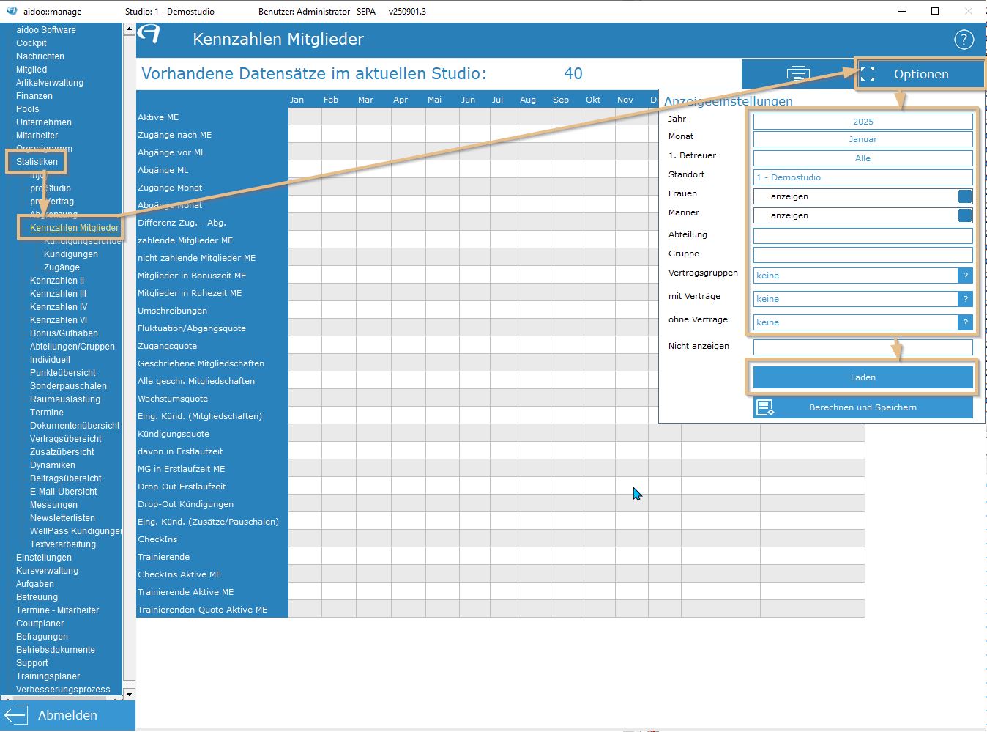Select Zugänge tree item
The width and height of the screenshot is (987, 732).
click(62, 267)
